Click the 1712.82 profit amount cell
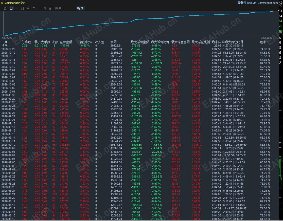The image size is (283, 221). (x=65, y=63)
